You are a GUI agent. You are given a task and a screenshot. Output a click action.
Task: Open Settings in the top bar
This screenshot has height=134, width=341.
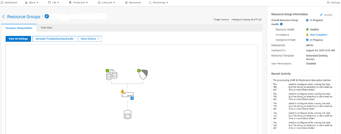(x=334, y=3)
